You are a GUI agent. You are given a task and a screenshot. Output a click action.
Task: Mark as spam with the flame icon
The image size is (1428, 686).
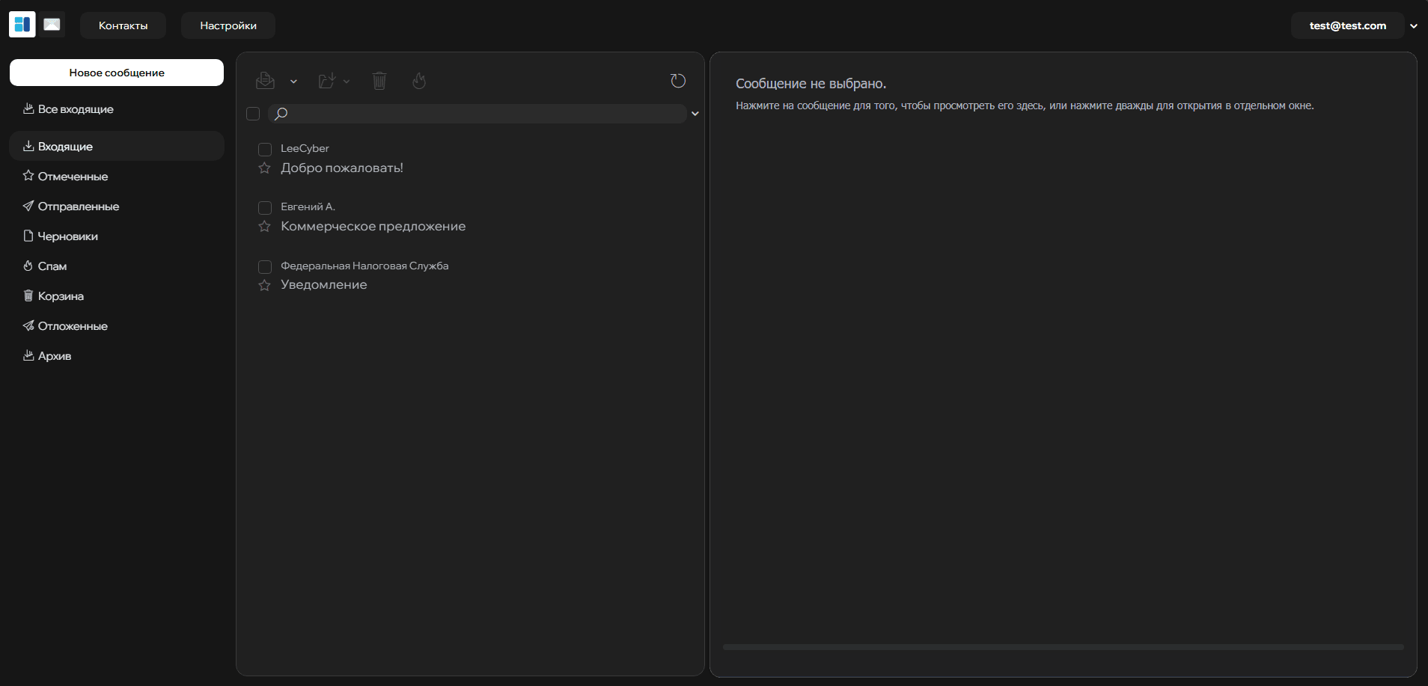(419, 81)
